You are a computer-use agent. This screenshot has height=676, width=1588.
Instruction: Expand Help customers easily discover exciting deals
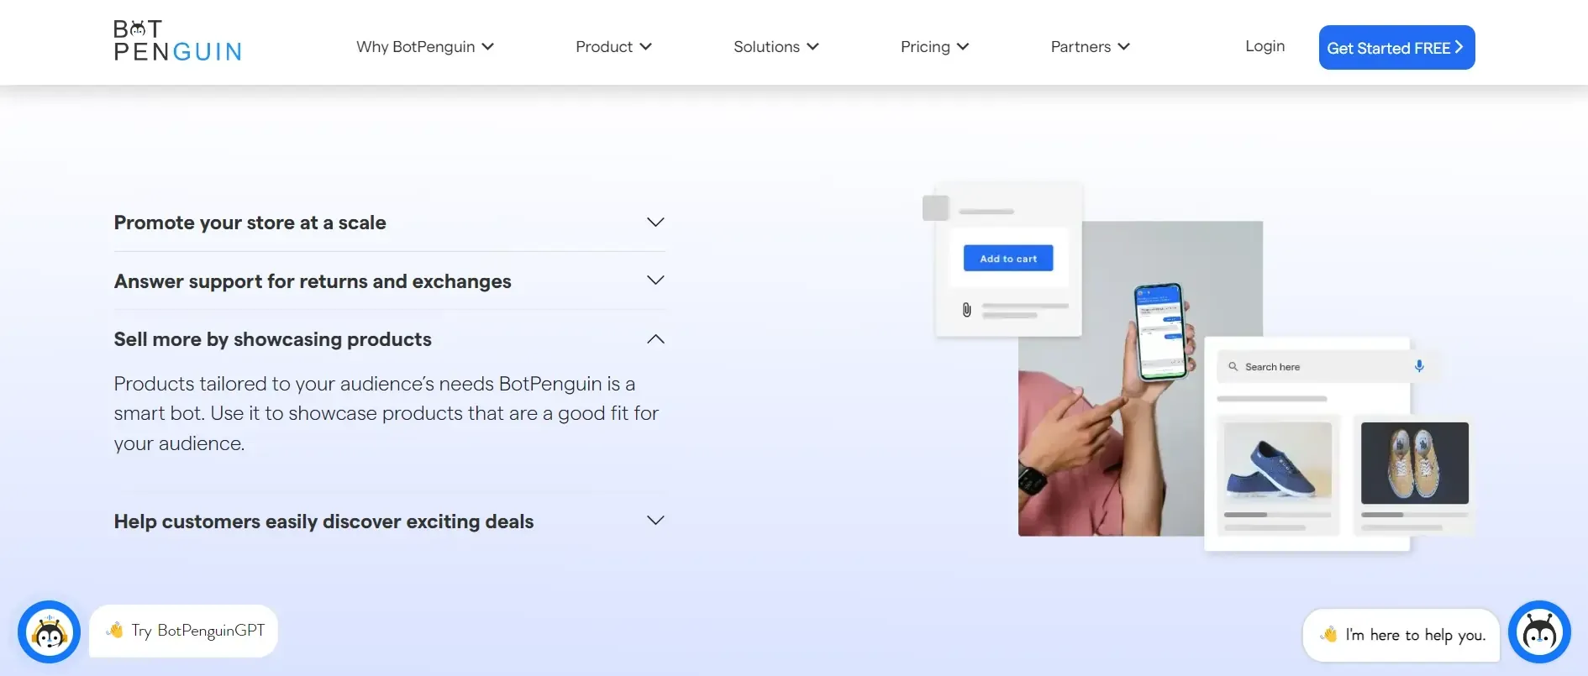(390, 521)
